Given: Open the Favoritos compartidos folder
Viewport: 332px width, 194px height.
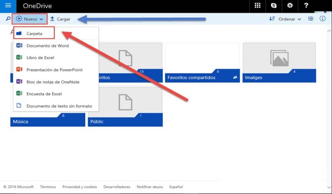Looking at the screenshot, I should pos(202,62).
